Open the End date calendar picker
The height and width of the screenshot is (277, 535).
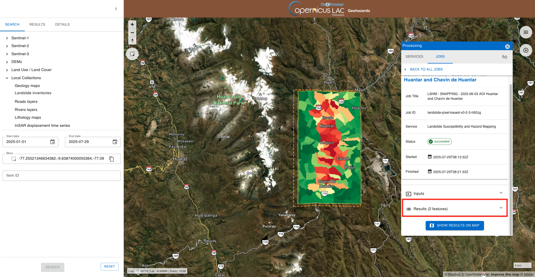pyautogui.click(x=115, y=142)
